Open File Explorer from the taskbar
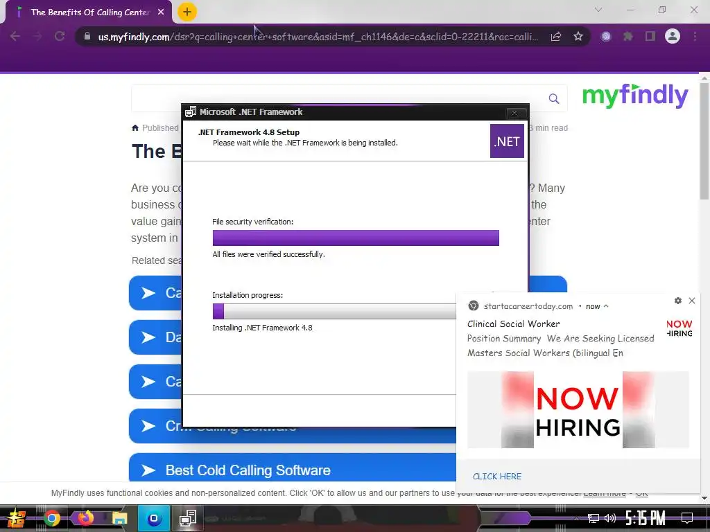Viewport: 710px width, 532px height. click(x=119, y=518)
